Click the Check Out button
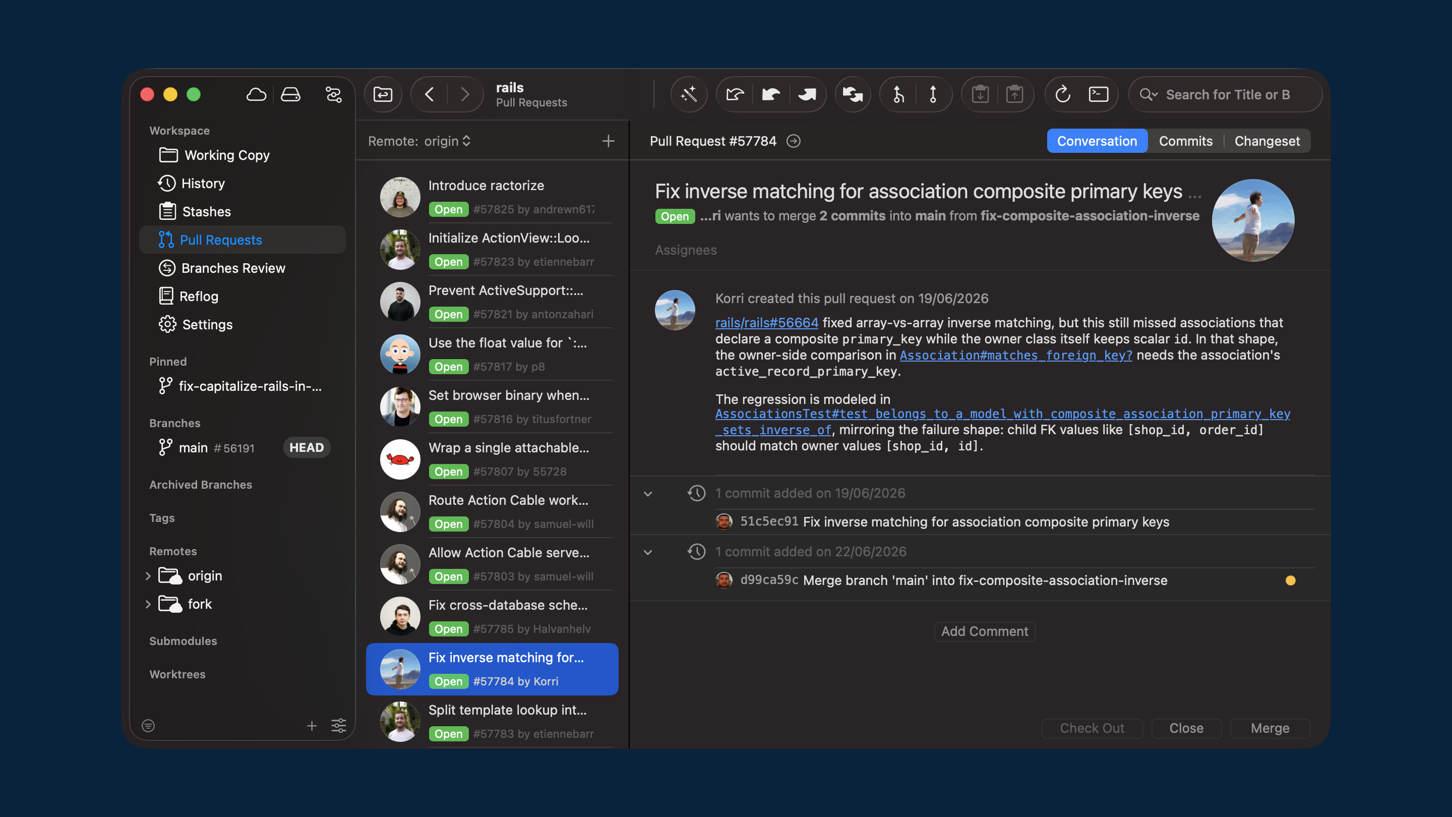This screenshot has height=817, width=1452. [1092, 728]
